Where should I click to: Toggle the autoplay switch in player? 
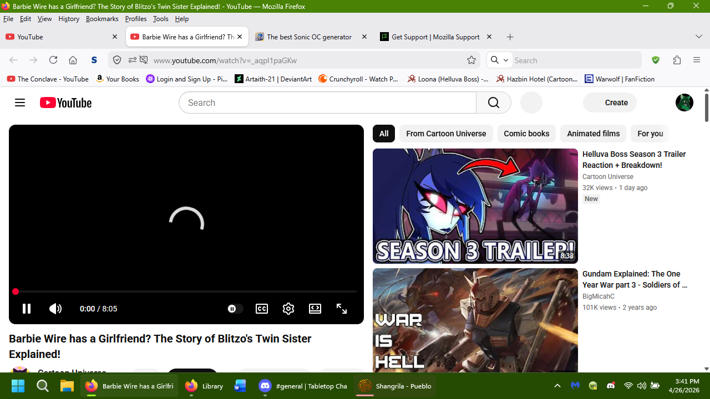tap(235, 309)
